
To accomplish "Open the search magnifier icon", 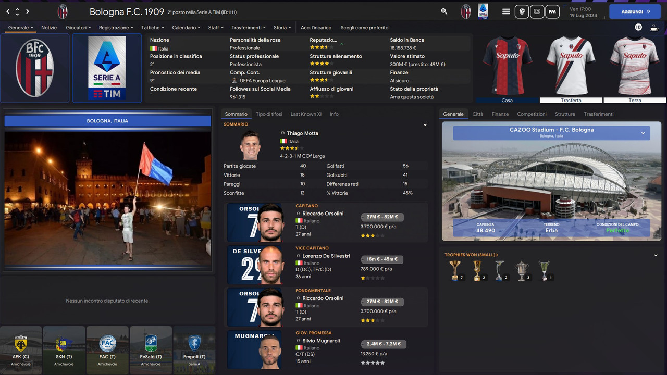I will pyautogui.click(x=444, y=11).
